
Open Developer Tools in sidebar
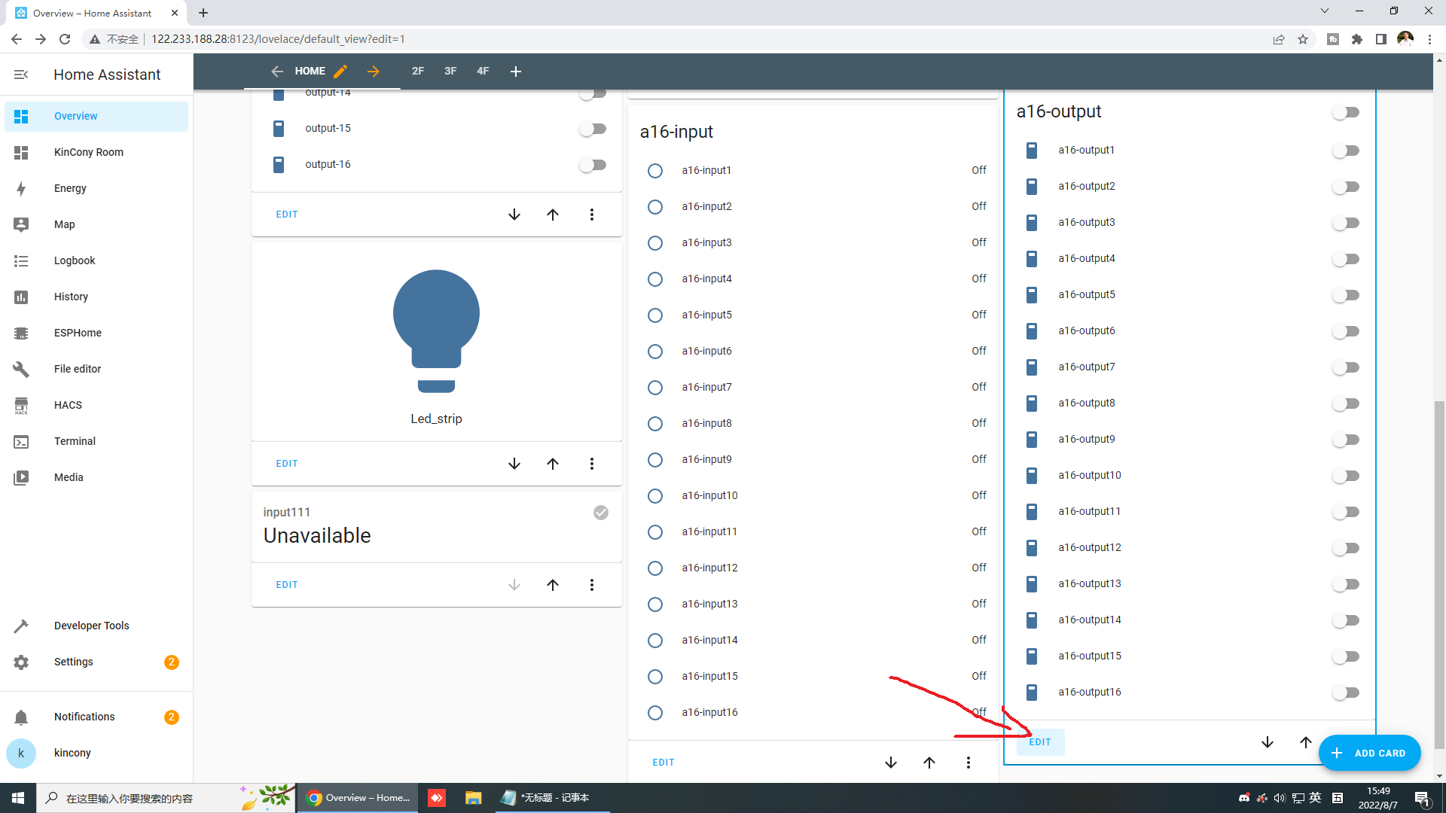point(91,626)
